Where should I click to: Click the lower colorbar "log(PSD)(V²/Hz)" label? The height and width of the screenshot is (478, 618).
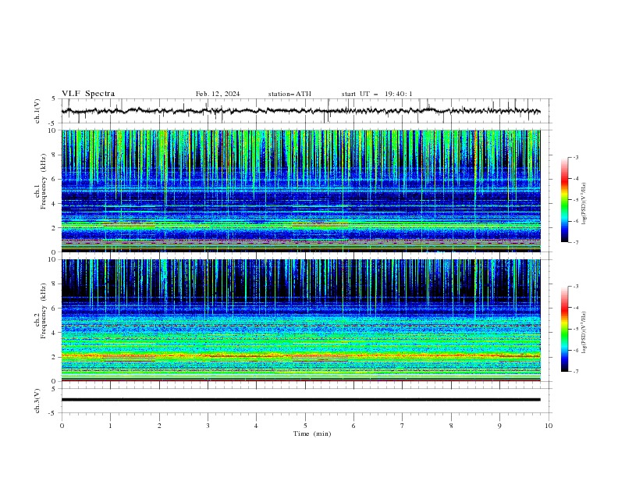(584, 332)
